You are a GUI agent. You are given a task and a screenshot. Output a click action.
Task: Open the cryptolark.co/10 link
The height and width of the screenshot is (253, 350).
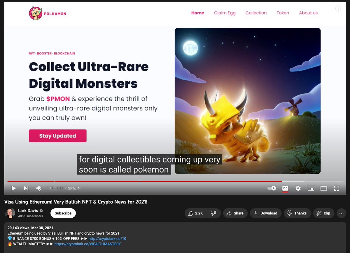tap(107, 238)
